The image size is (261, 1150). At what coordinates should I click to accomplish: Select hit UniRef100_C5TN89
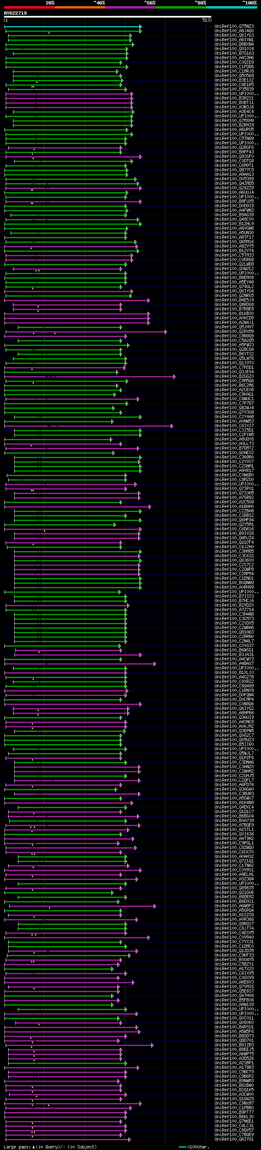[x=234, y=138]
